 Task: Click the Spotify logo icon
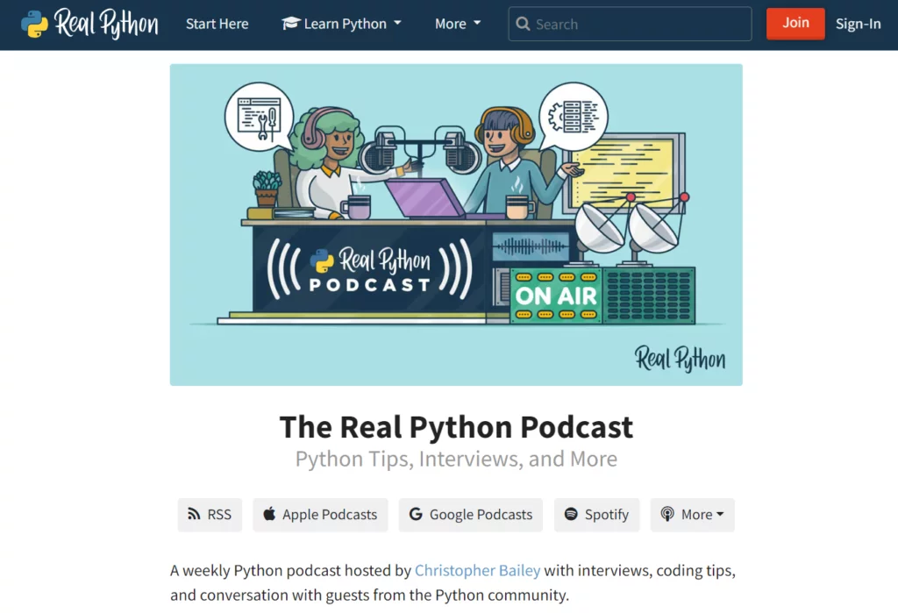pos(571,514)
